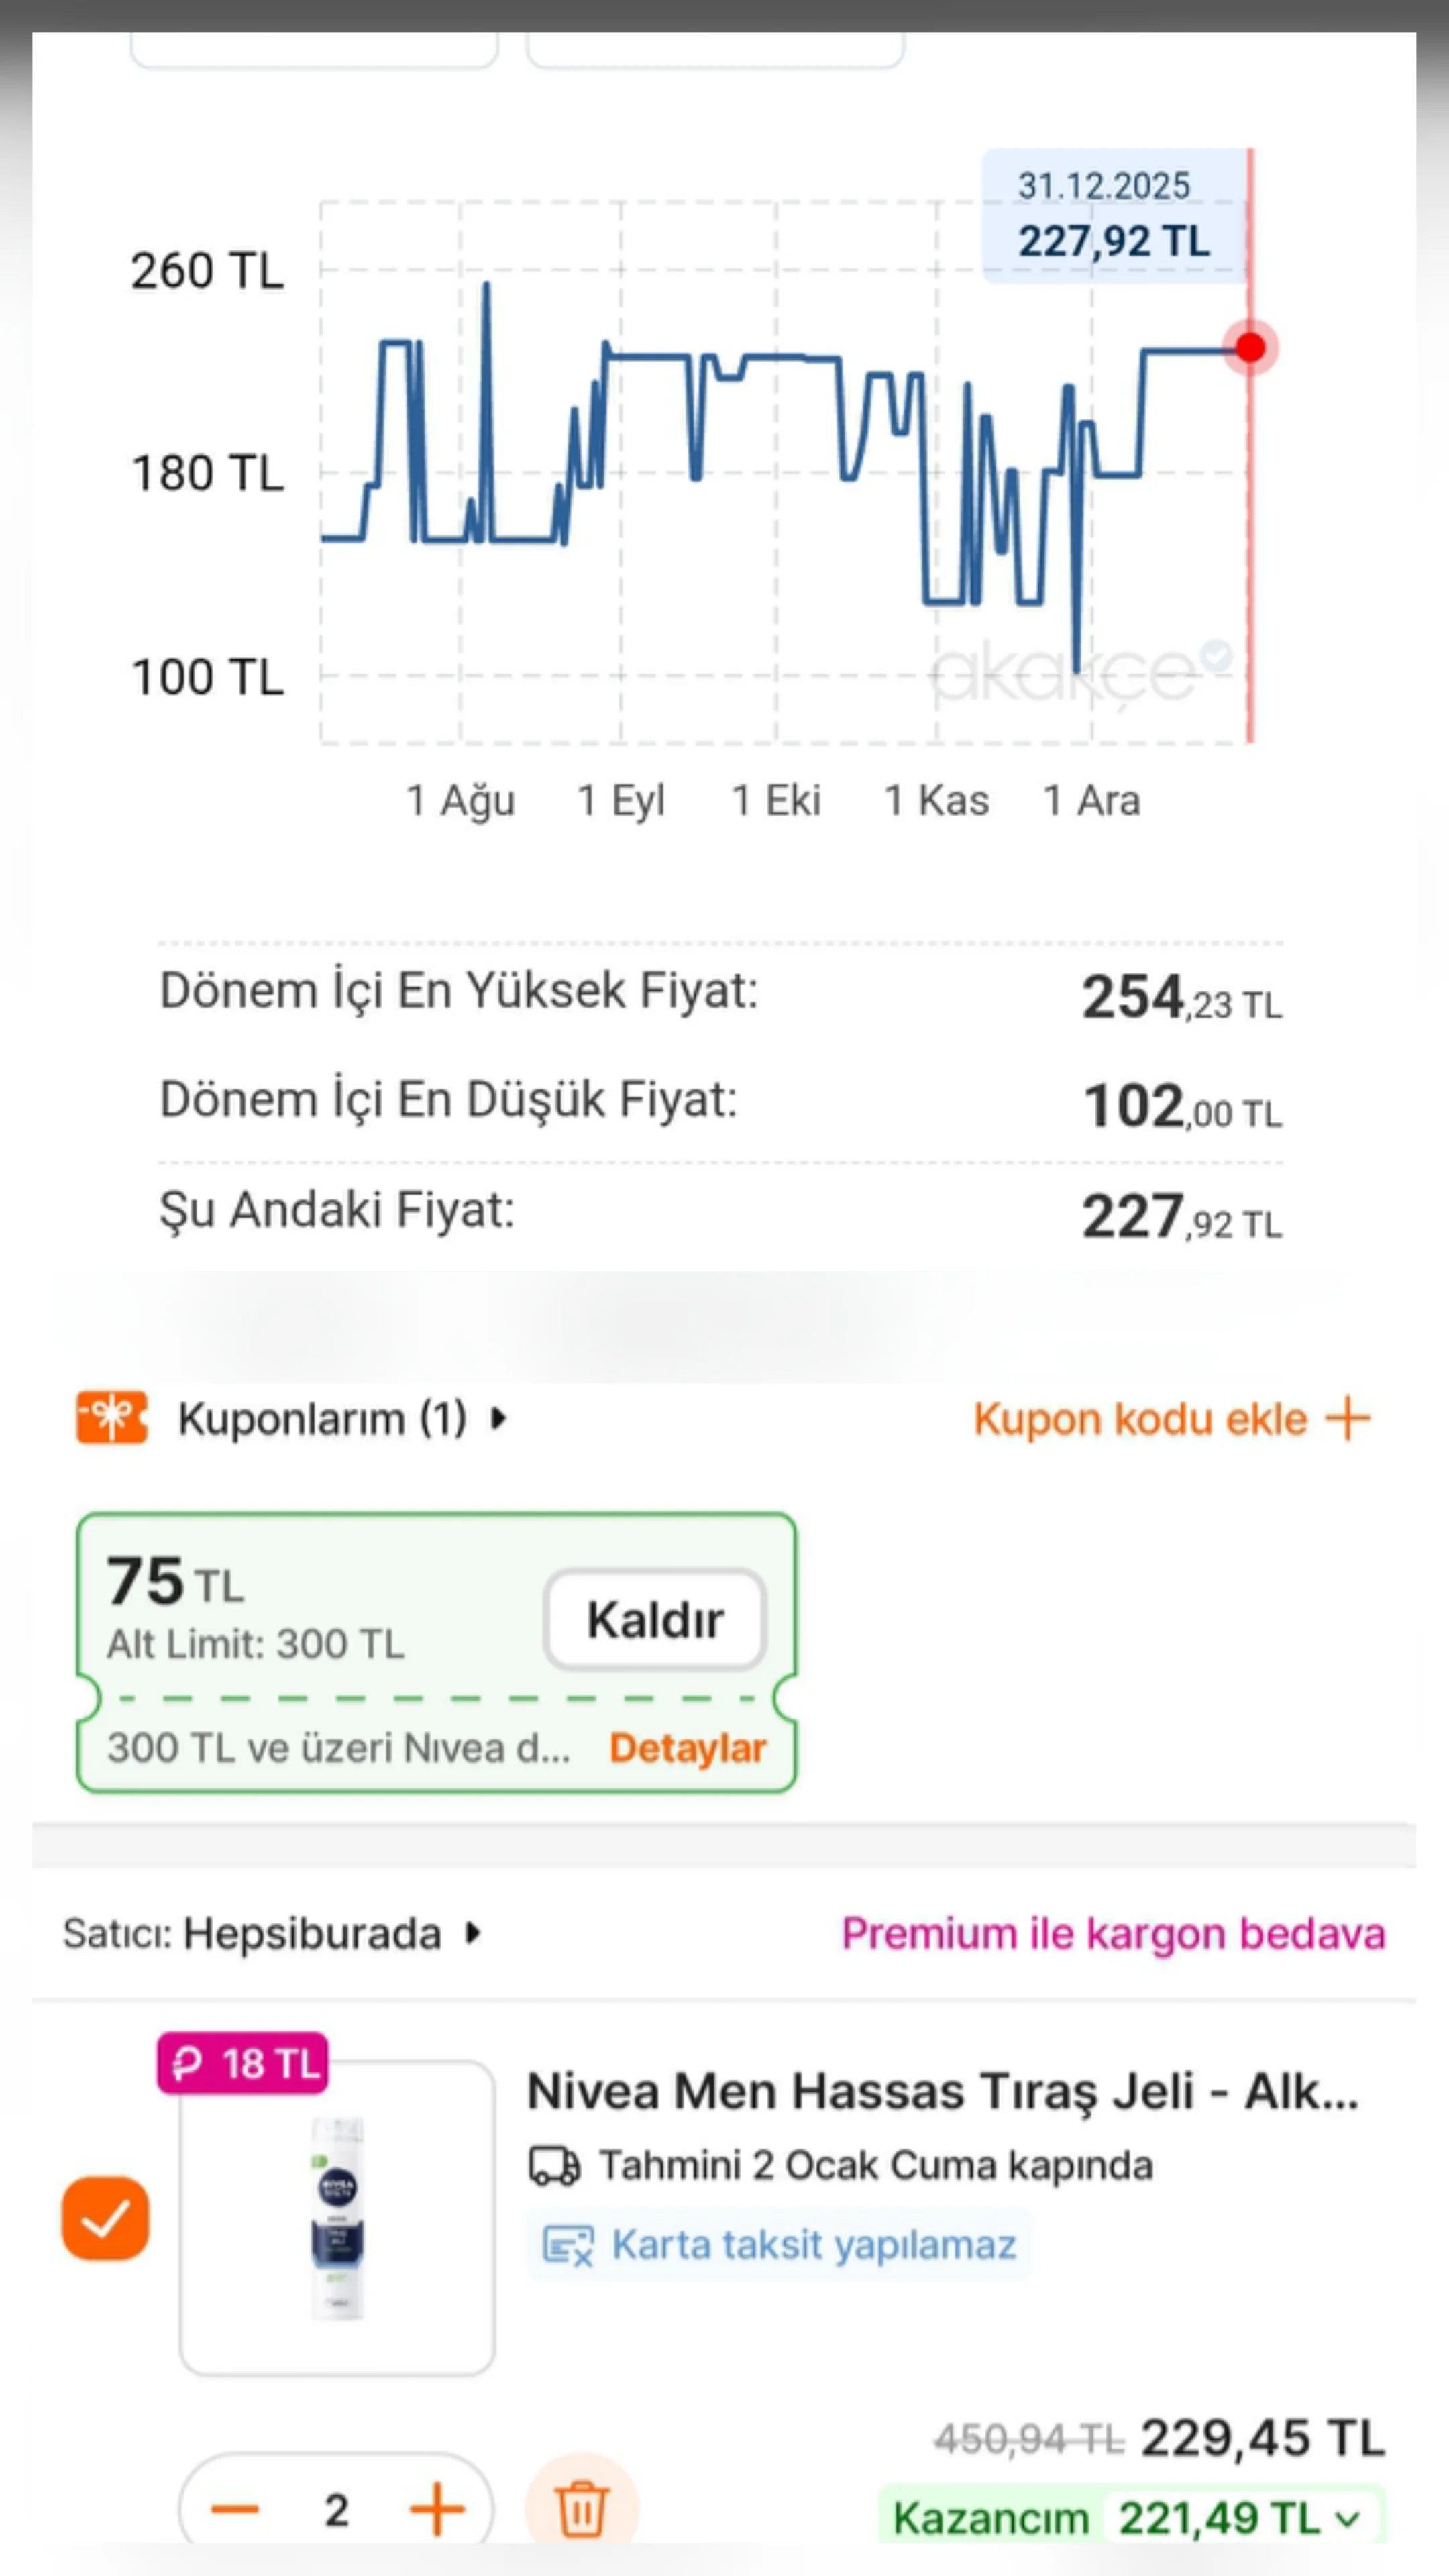Image resolution: width=1449 pixels, height=2576 pixels.
Task: Click the plus icon beside Kupon kodu ekle
Action: tap(1347, 1418)
